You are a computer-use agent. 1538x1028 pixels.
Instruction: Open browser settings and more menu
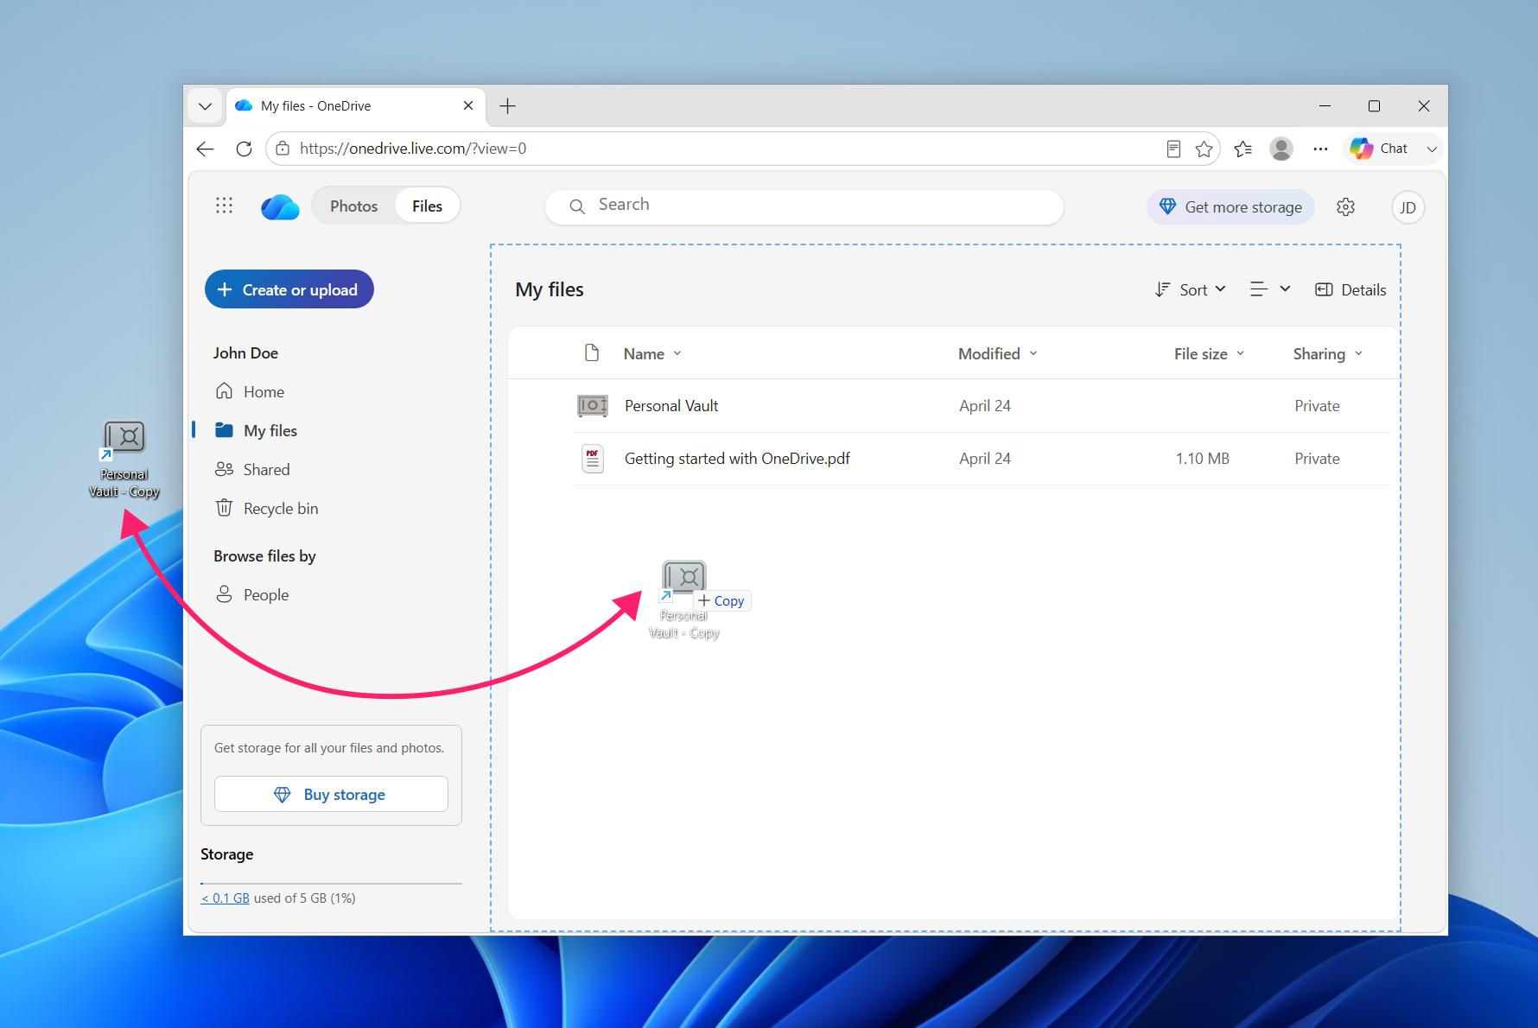click(1320, 149)
